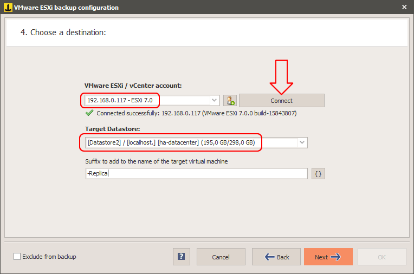The image size is (414, 274).
Task: Click the -Replica suffix input field
Action: tap(197, 173)
